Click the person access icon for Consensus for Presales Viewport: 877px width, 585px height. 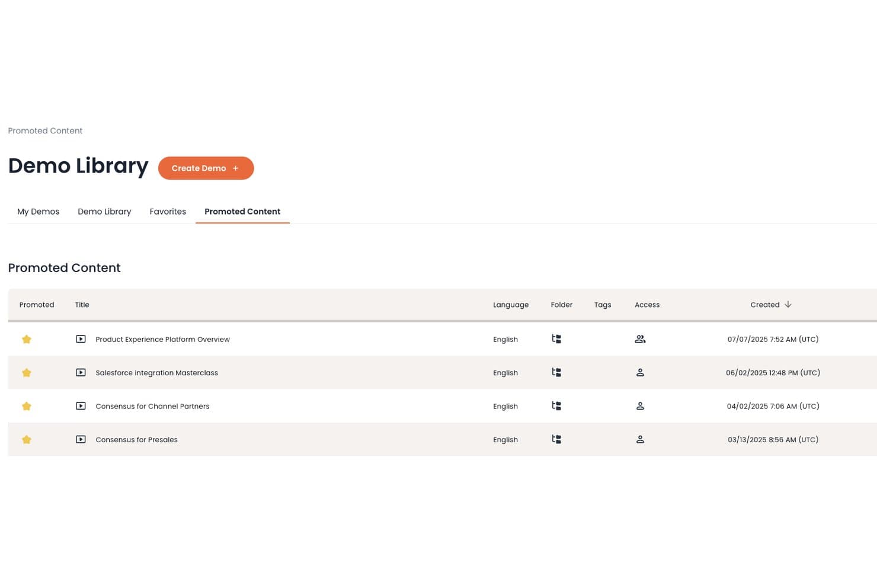(x=640, y=440)
